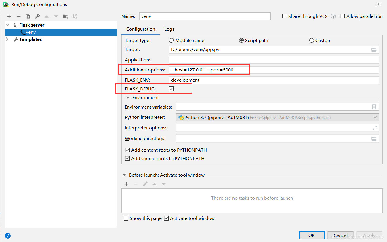Remove the configuration with the minus icon
The width and height of the screenshot is (387, 242).
pyautogui.click(x=18, y=16)
